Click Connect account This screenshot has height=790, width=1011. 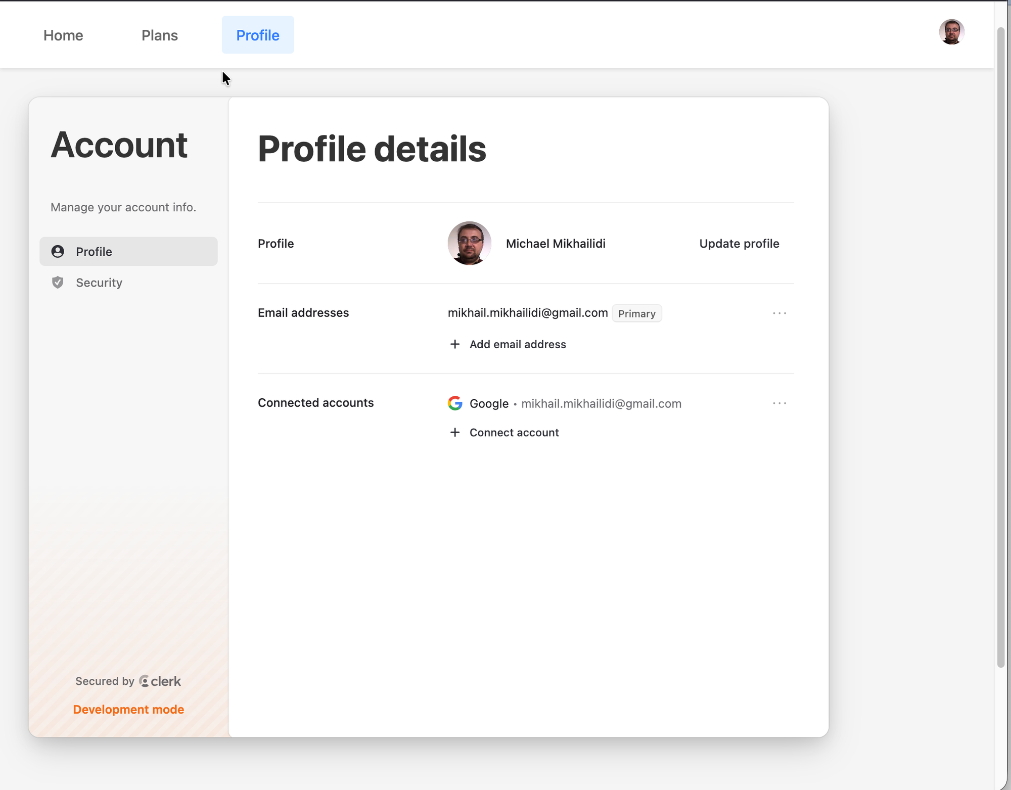click(514, 433)
